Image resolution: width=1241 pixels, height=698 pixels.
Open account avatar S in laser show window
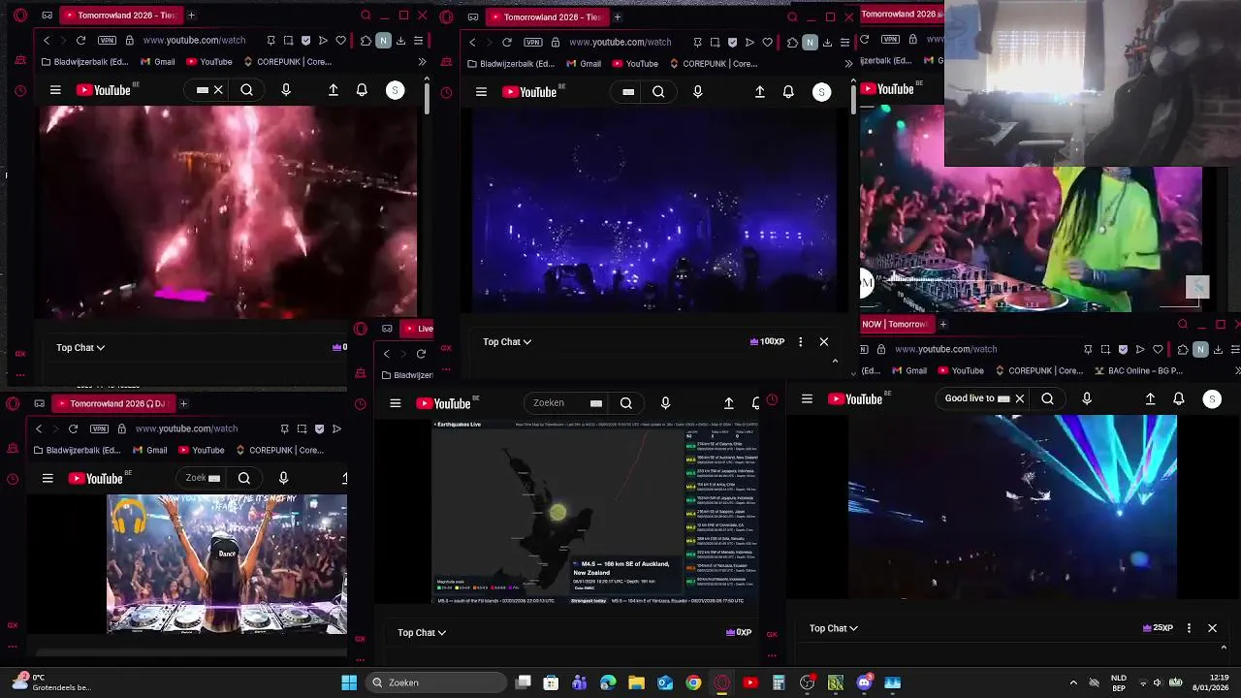click(1212, 398)
